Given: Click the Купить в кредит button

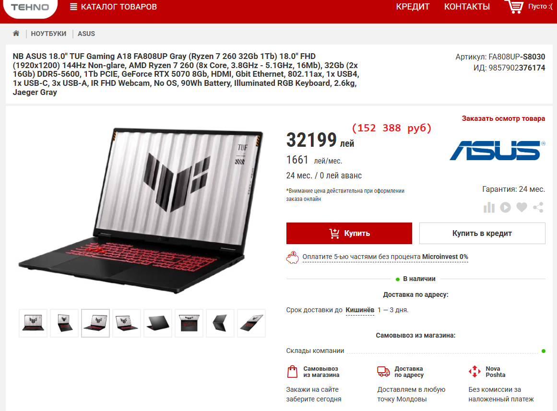Looking at the screenshot, I should point(482,234).
